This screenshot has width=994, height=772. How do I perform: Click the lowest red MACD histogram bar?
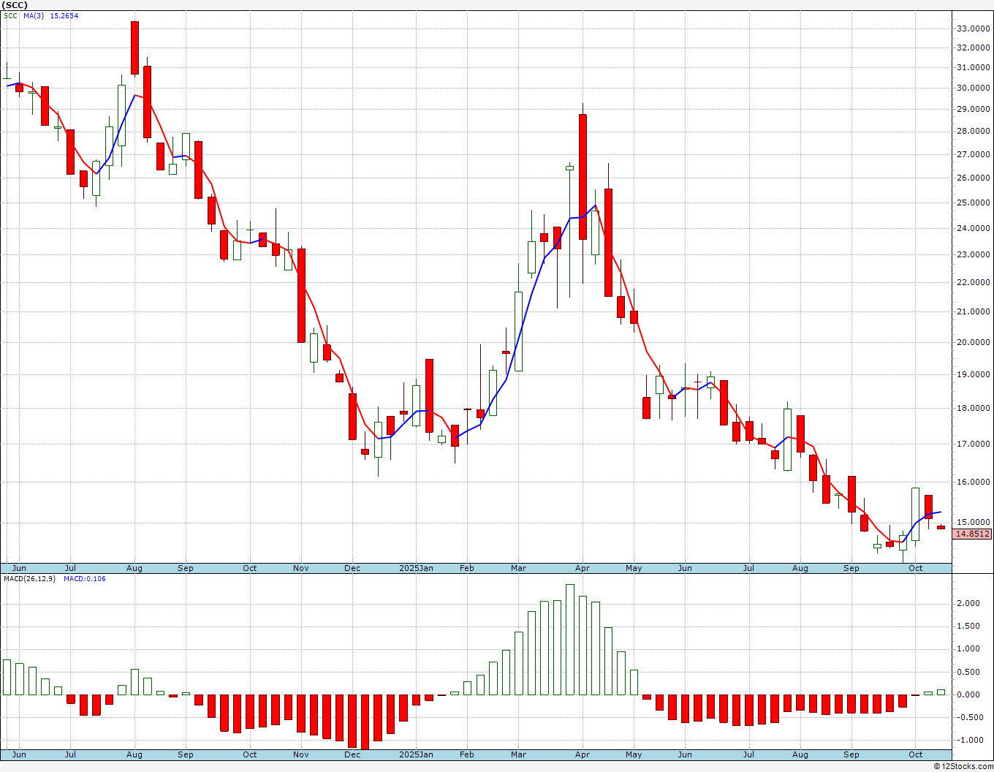point(365,722)
